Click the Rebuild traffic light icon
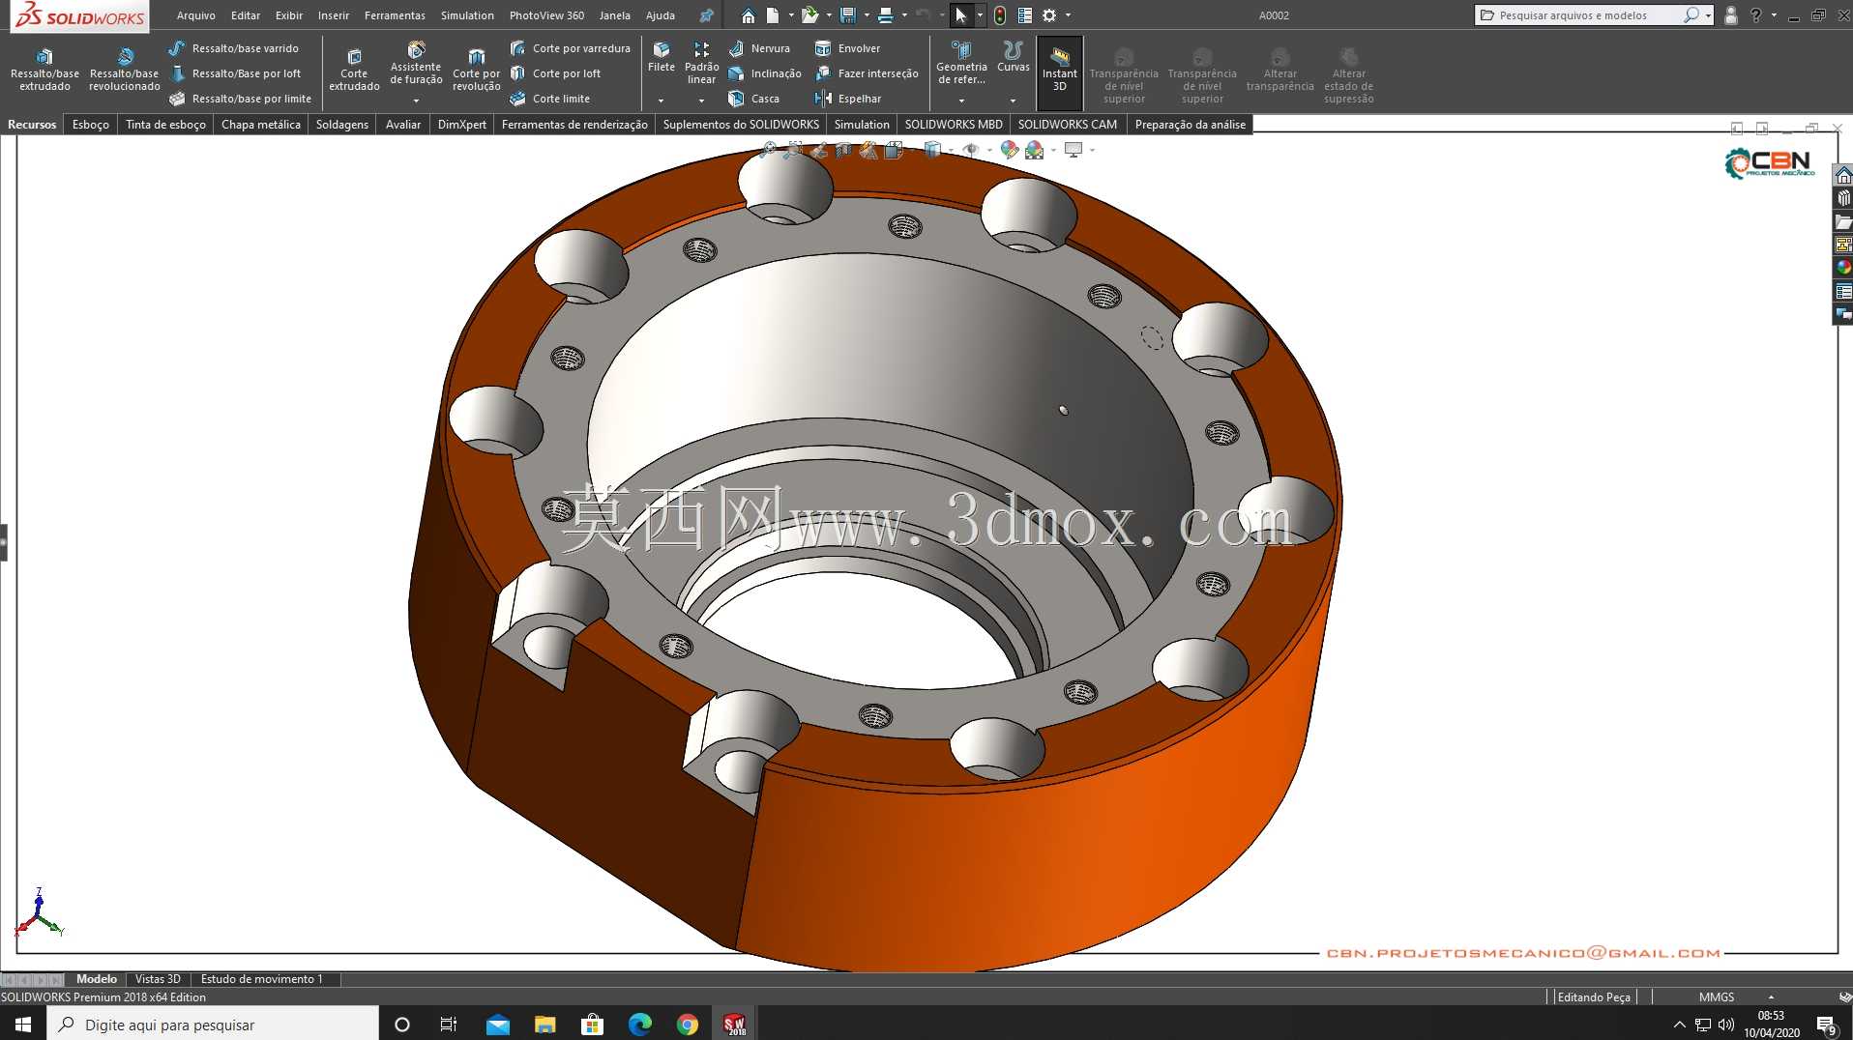Viewport: 1853px width, 1040px height. tap(1000, 15)
